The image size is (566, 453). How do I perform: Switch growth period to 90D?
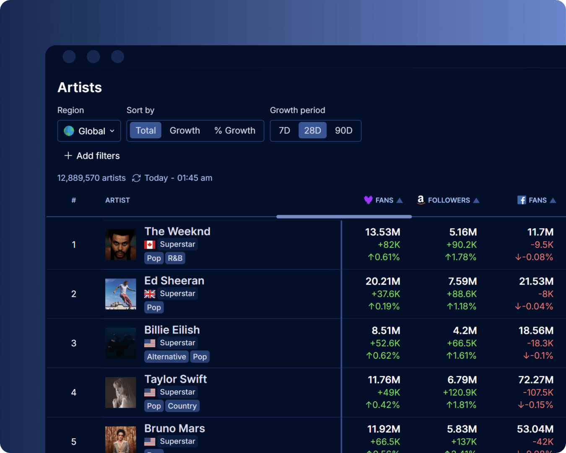pos(343,130)
